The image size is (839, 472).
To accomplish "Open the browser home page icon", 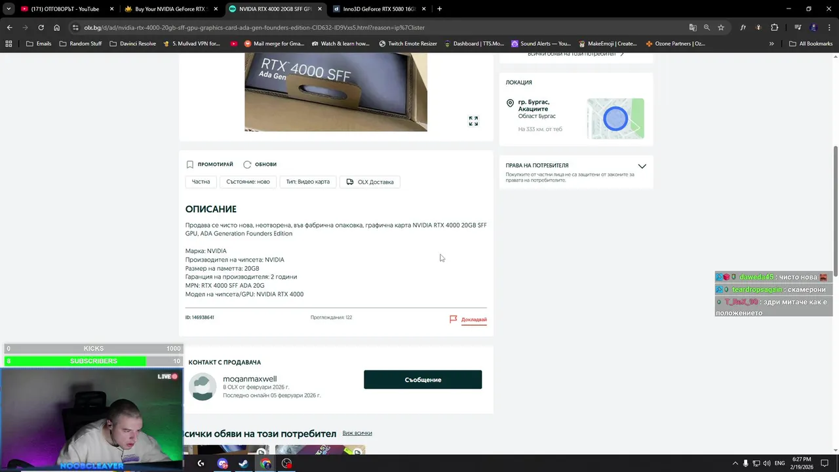I will click(x=56, y=28).
